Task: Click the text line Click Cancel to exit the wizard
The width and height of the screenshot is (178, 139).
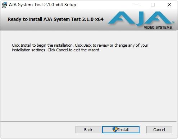Action: (74, 50)
